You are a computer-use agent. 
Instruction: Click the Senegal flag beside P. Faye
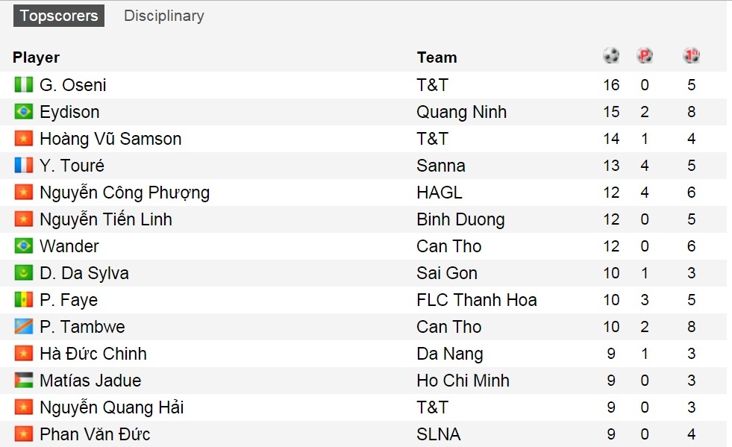(22, 300)
